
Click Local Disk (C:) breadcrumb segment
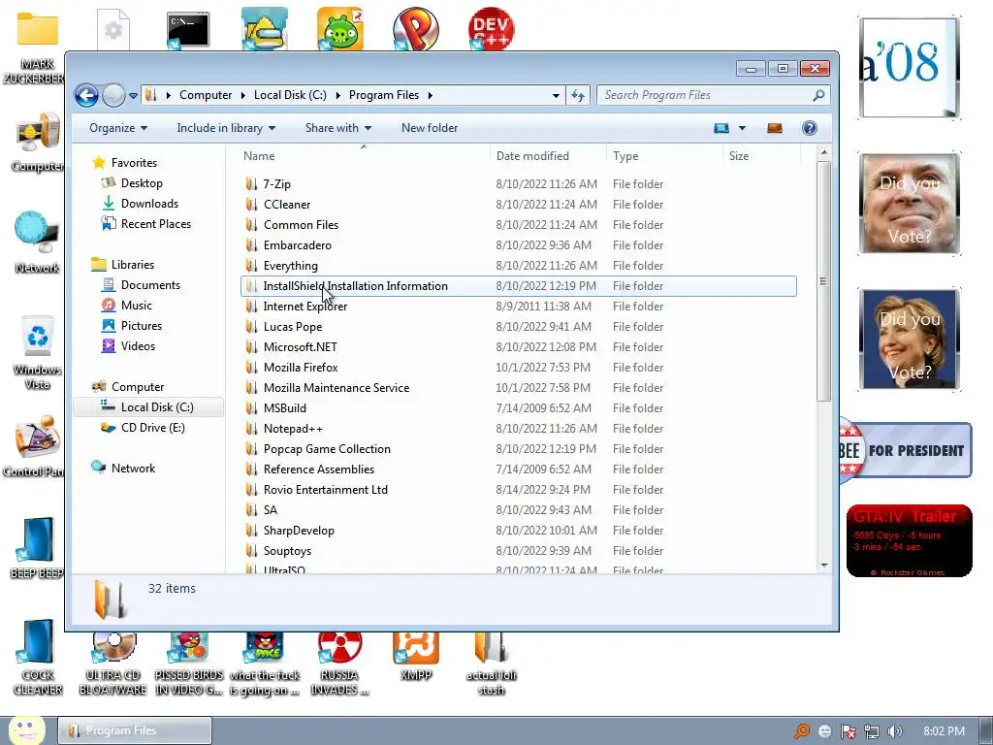pos(290,95)
